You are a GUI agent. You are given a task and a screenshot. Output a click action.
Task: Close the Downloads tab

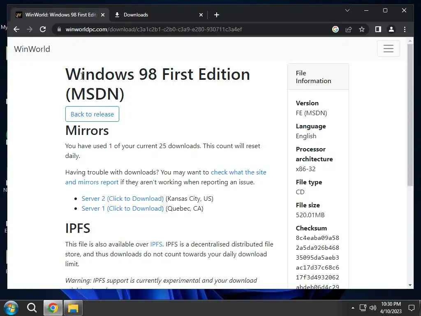pyautogui.click(x=201, y=15)
